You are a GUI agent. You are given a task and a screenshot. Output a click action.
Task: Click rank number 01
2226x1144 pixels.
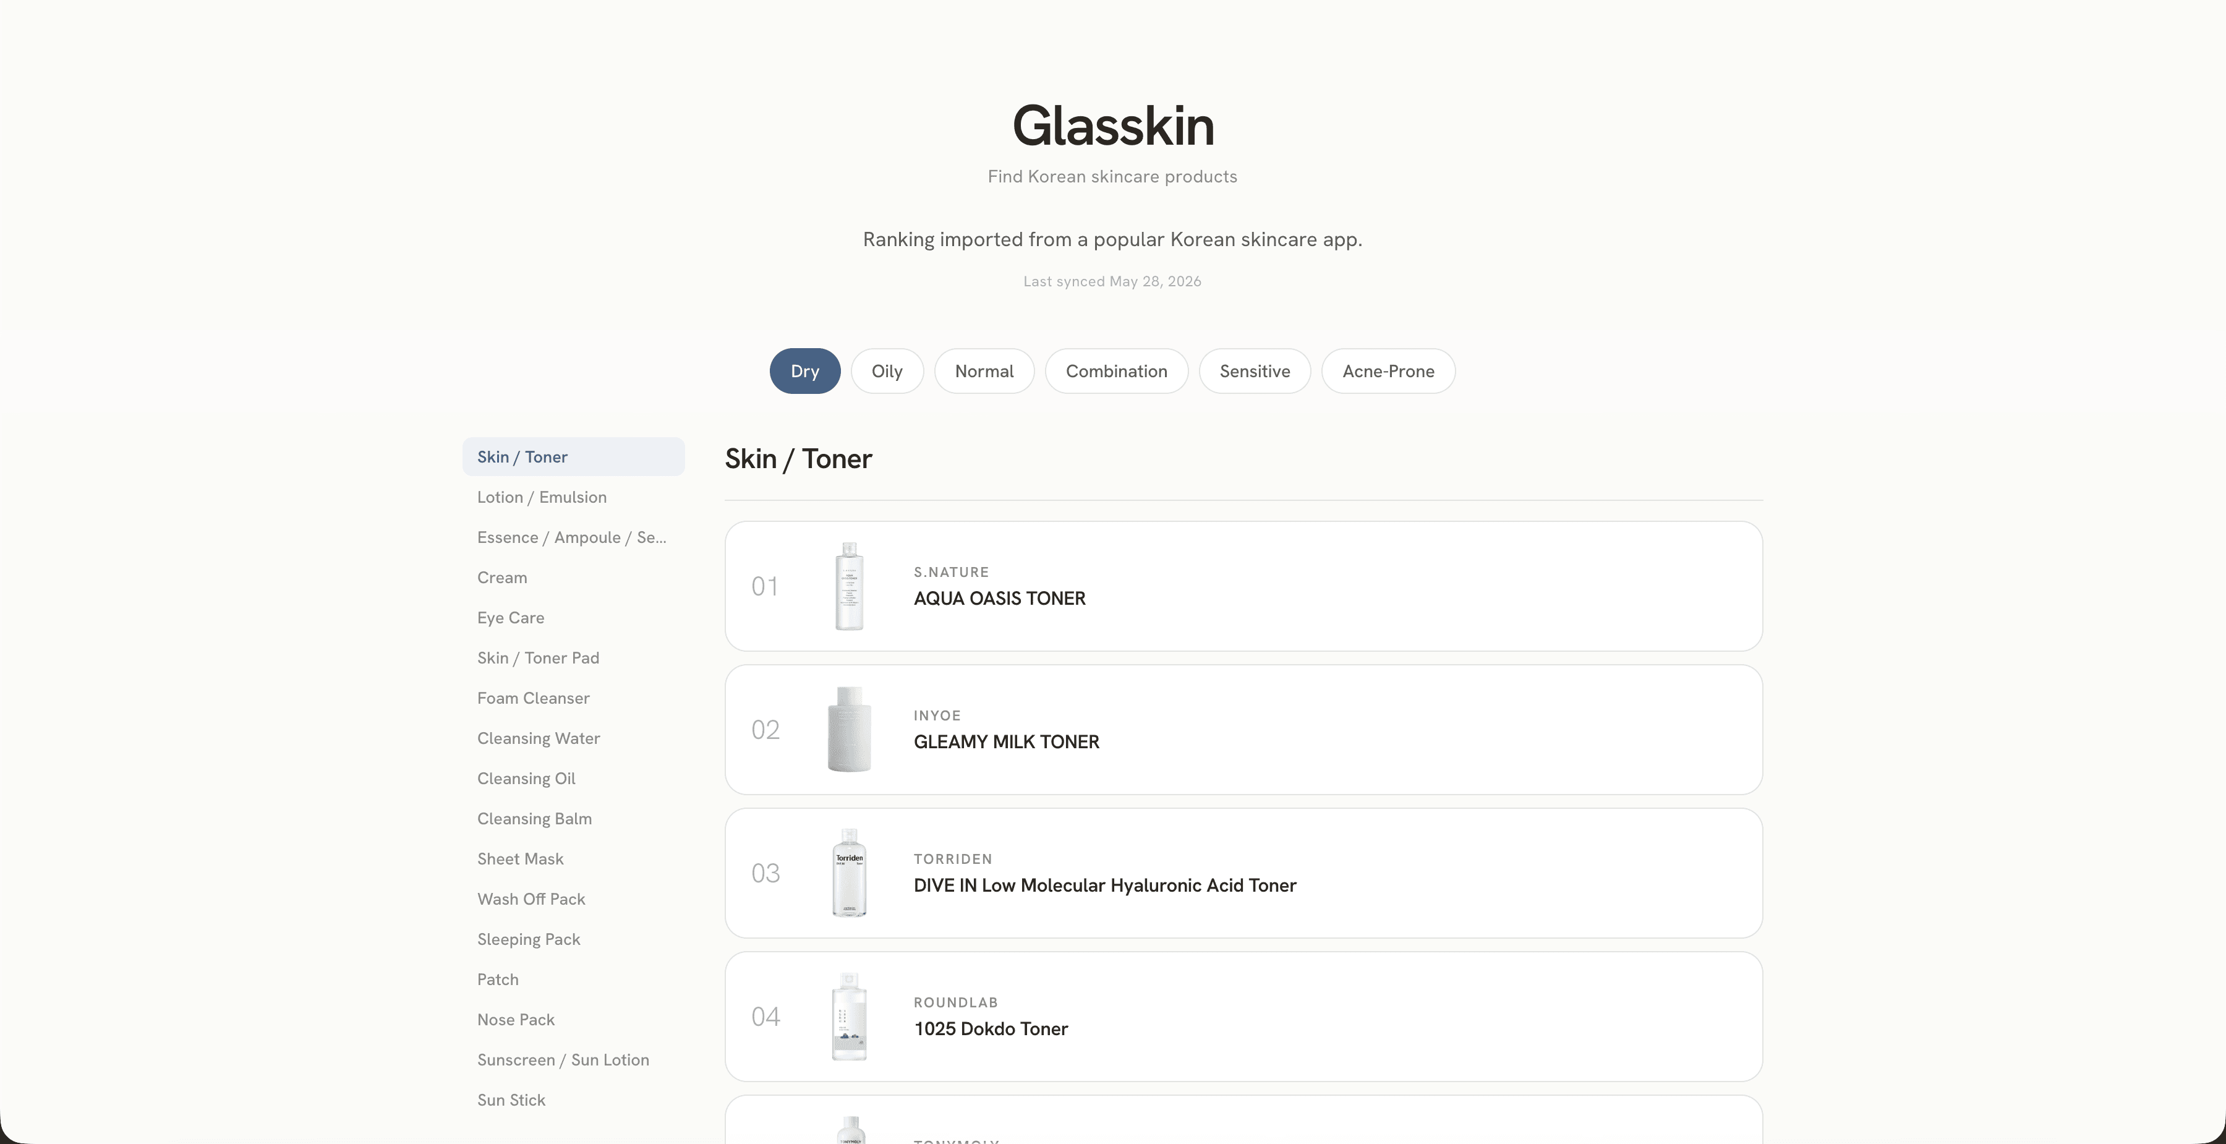coord(765,586)
